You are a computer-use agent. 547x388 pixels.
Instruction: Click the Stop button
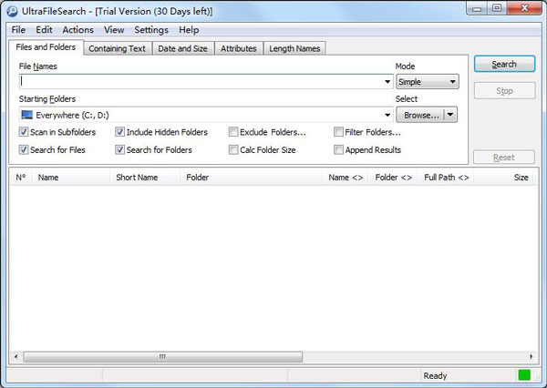click(504, 91)
